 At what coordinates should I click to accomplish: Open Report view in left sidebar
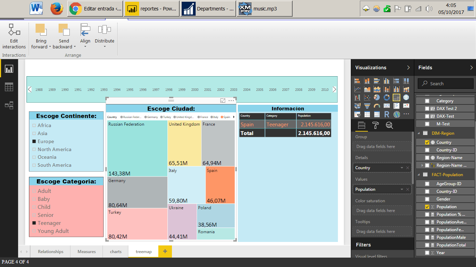point(9,69)
